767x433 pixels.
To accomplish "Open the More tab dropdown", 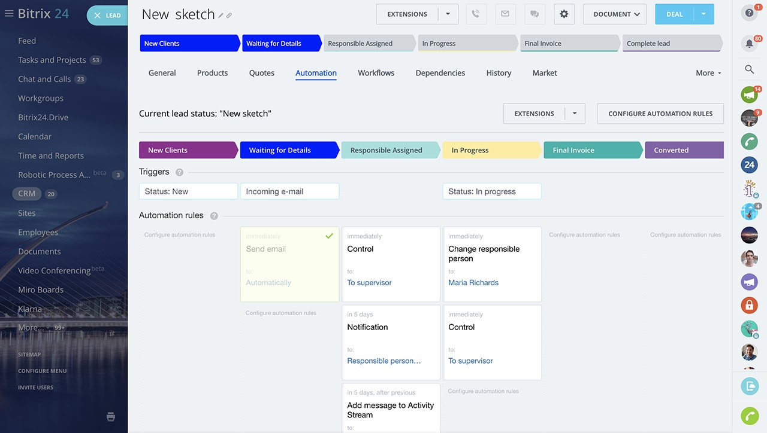I will tap(708, 72).
